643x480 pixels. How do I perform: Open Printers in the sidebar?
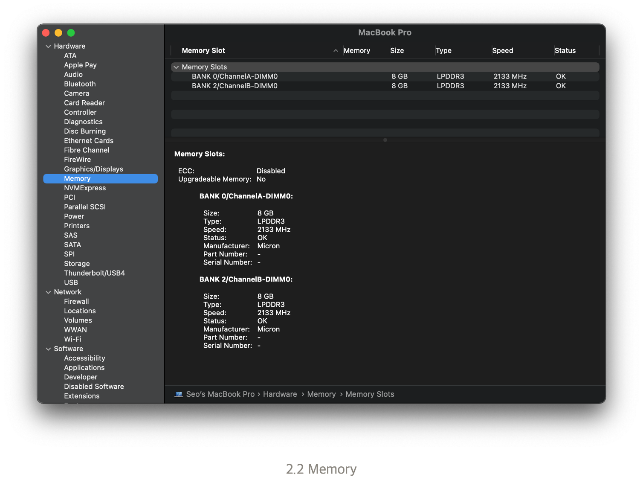(x=77, y=226)
